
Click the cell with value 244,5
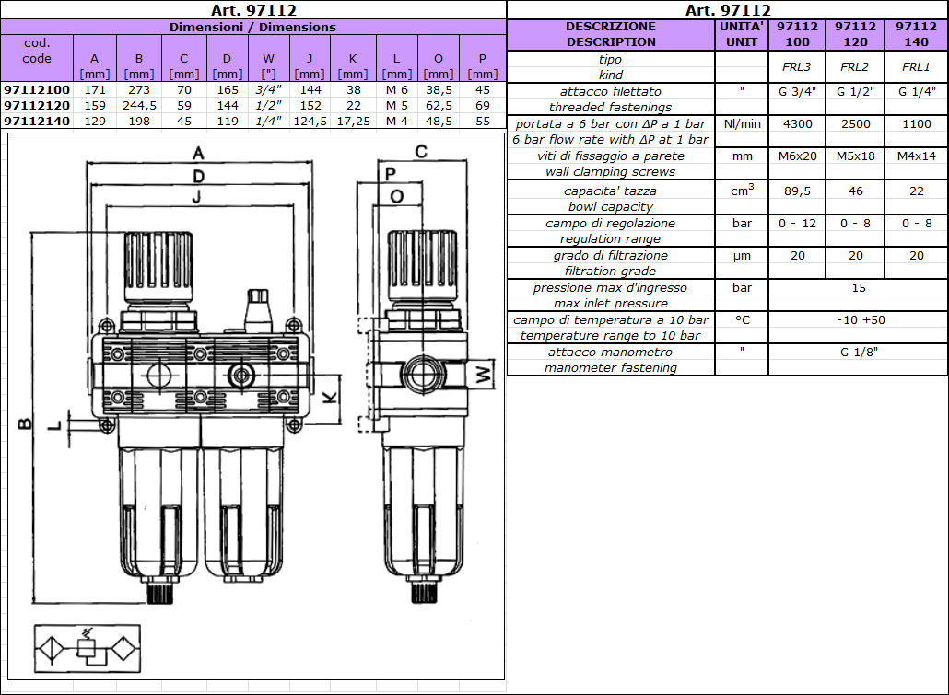139,105
